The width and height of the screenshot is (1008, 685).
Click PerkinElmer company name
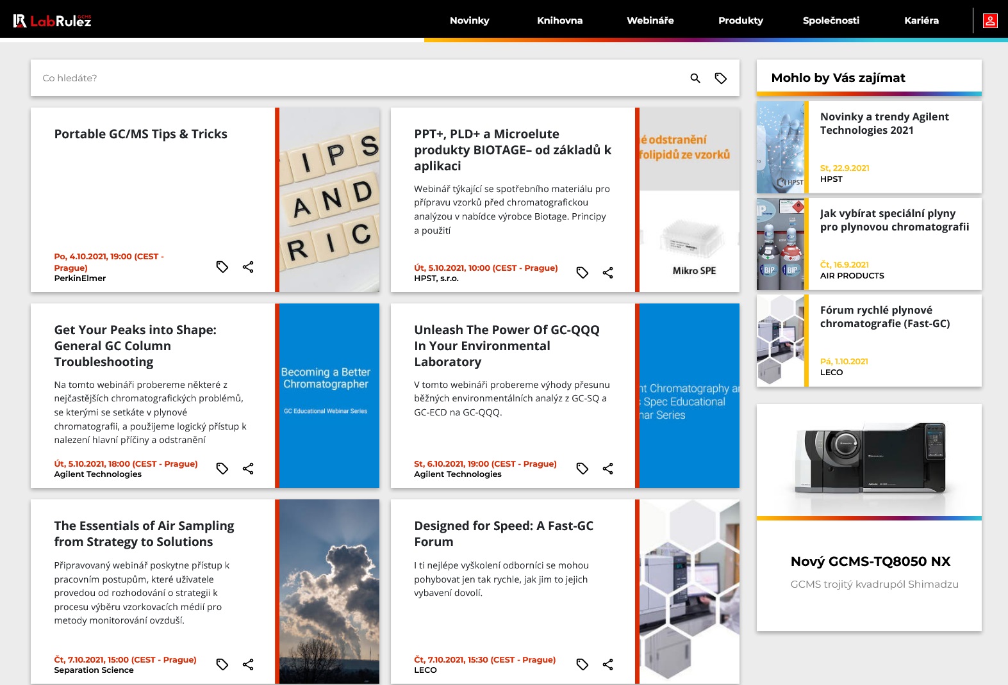[x=80, y=278]
